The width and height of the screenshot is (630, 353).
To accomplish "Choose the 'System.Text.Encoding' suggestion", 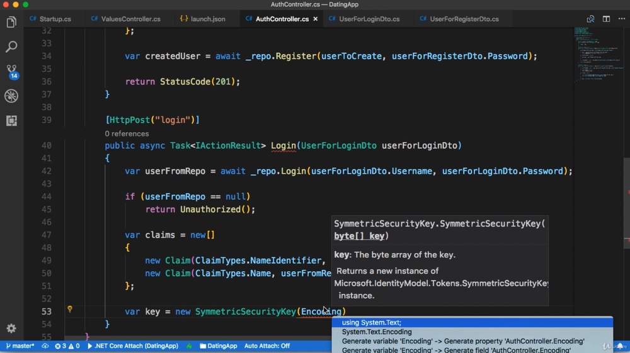I will point(377,332).
